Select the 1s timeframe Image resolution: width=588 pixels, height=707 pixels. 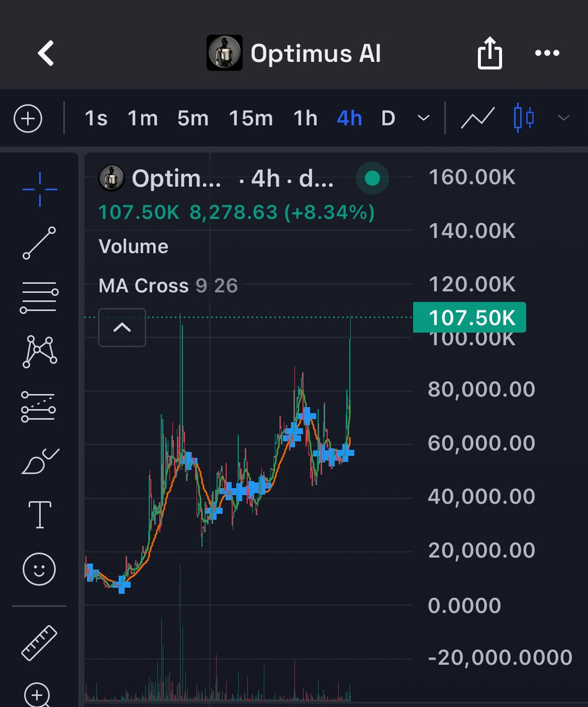click(96, 118)
